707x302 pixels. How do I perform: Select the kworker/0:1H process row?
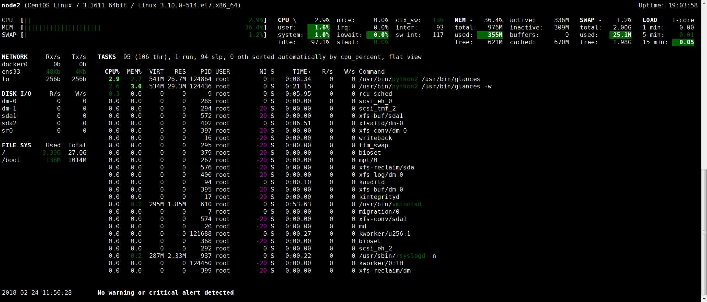256,263
